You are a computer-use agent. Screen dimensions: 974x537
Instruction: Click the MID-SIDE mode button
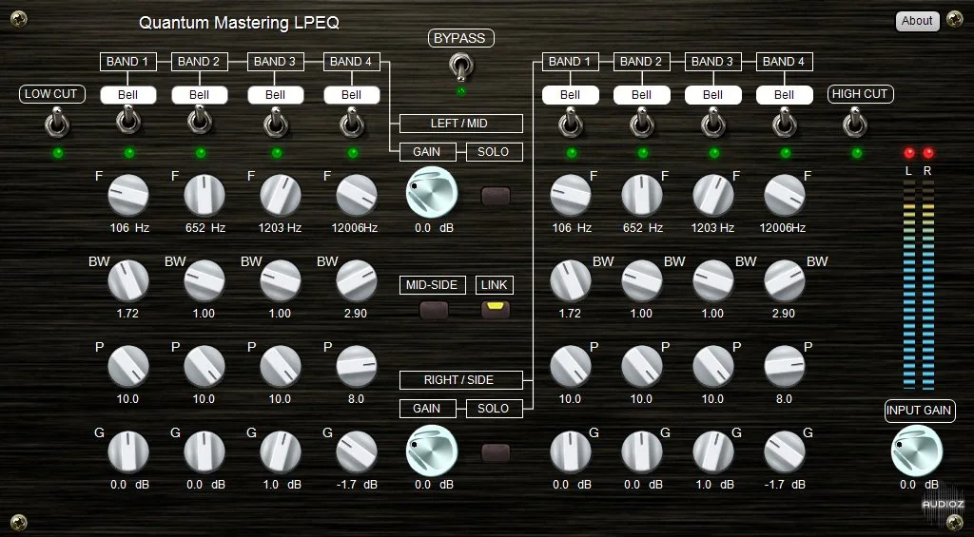click(434, 310)
